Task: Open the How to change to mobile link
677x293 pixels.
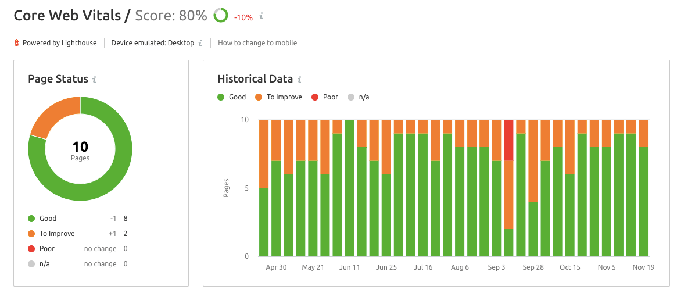Action: point(257,43)
